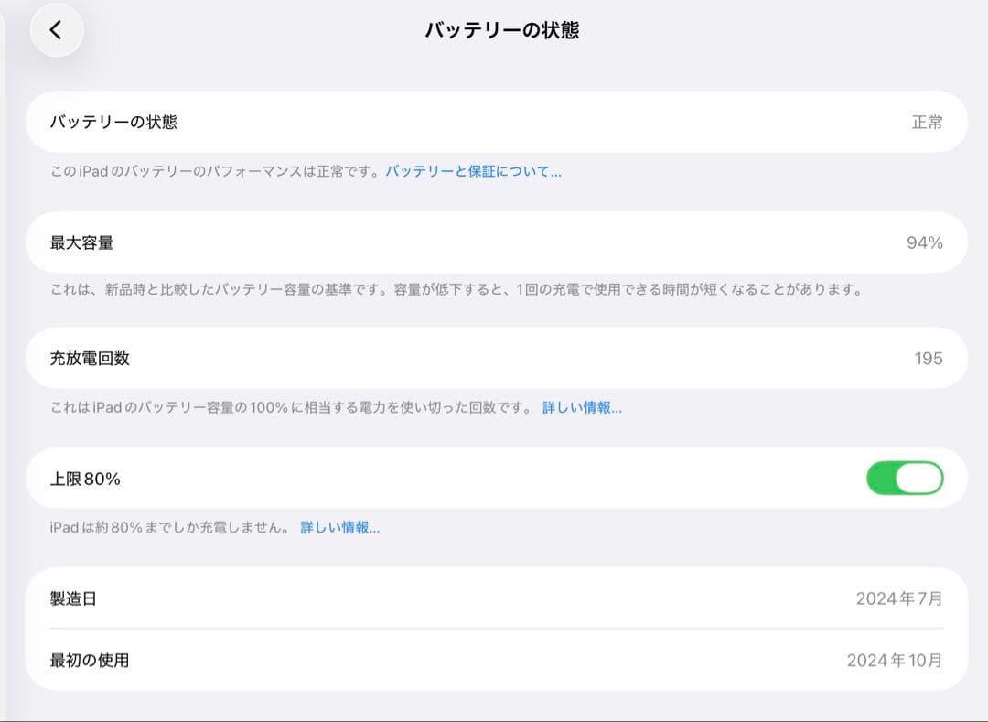988x722 pixels.
Task: Select the バッテリーの状態 row showing 正常
Action: coord(494,122)
